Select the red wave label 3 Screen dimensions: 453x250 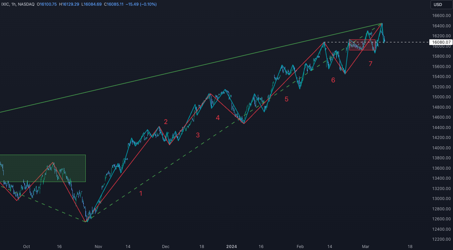[x=198, y=135]
